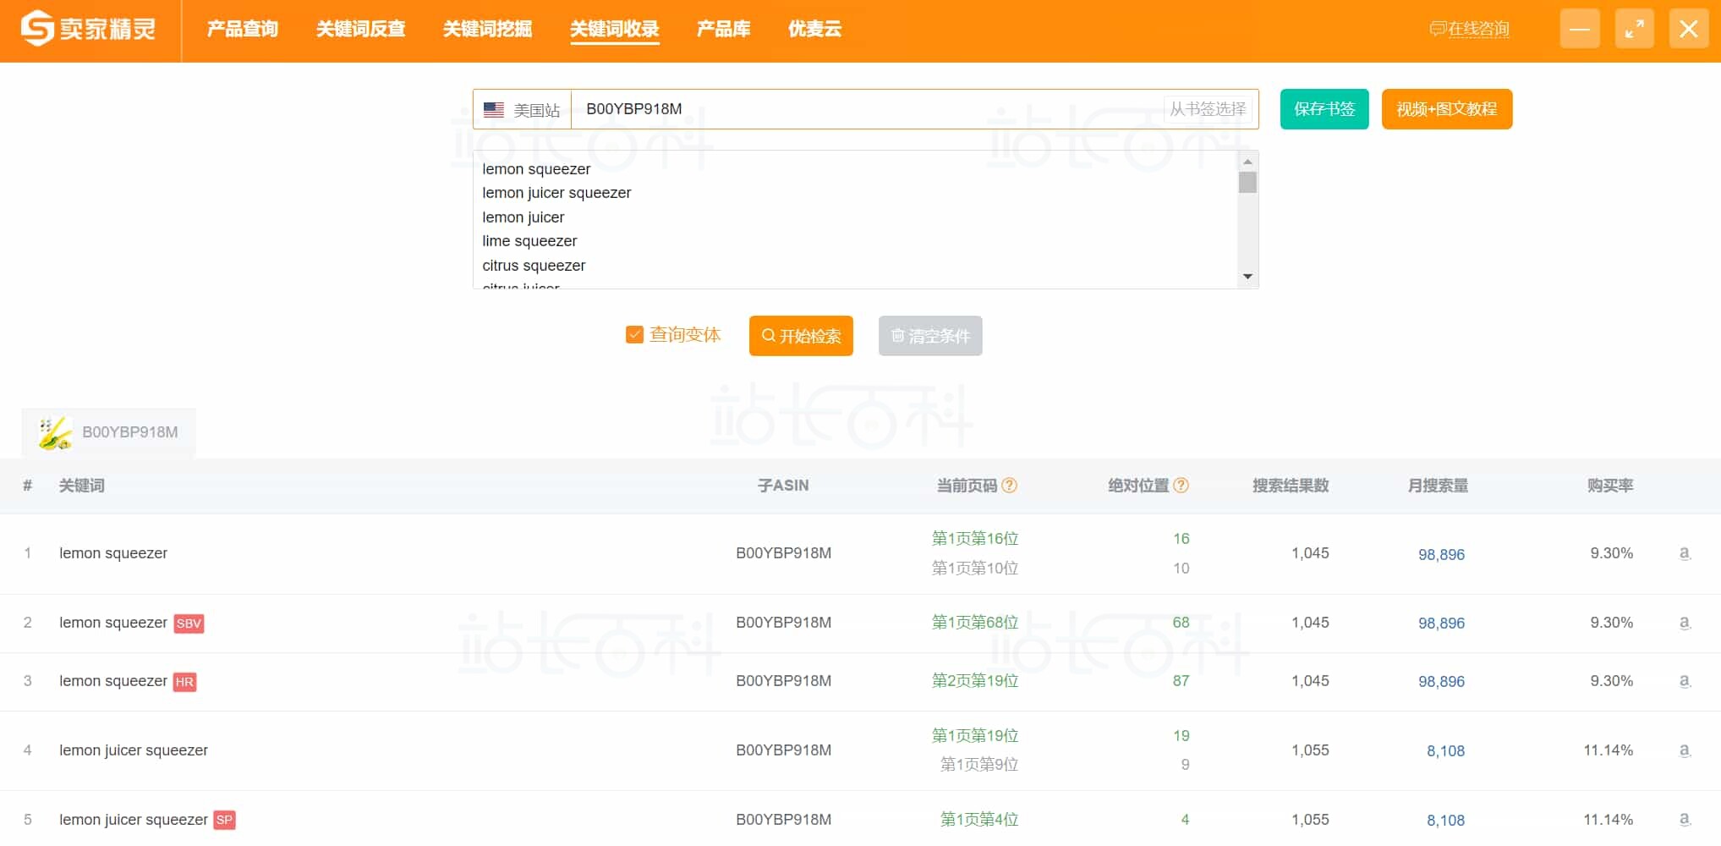Click the keyword list scrollbar thumb

click(1247, 183)
